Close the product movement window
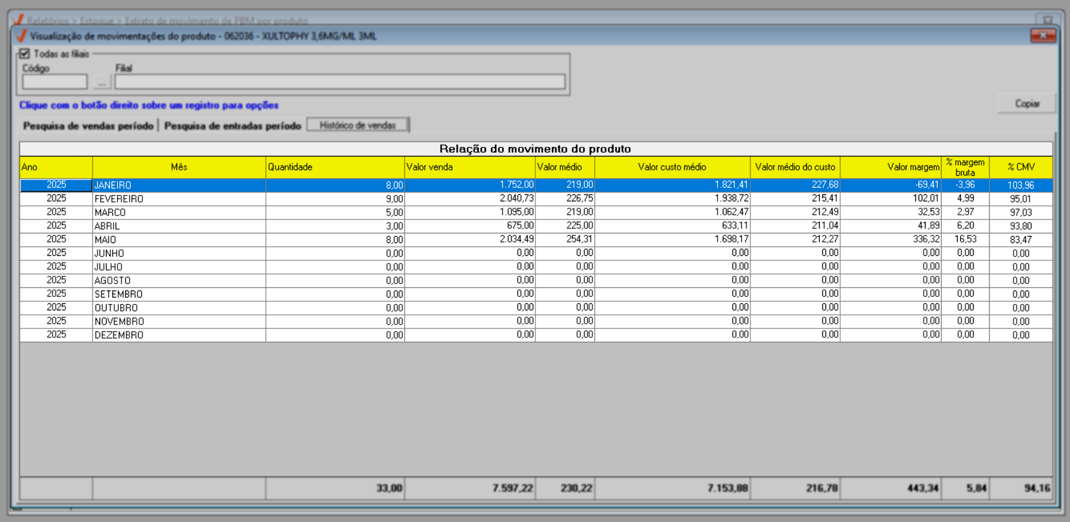This screenshot has width=1070, height=522. pyautogui.click(x=1042, y=36)
